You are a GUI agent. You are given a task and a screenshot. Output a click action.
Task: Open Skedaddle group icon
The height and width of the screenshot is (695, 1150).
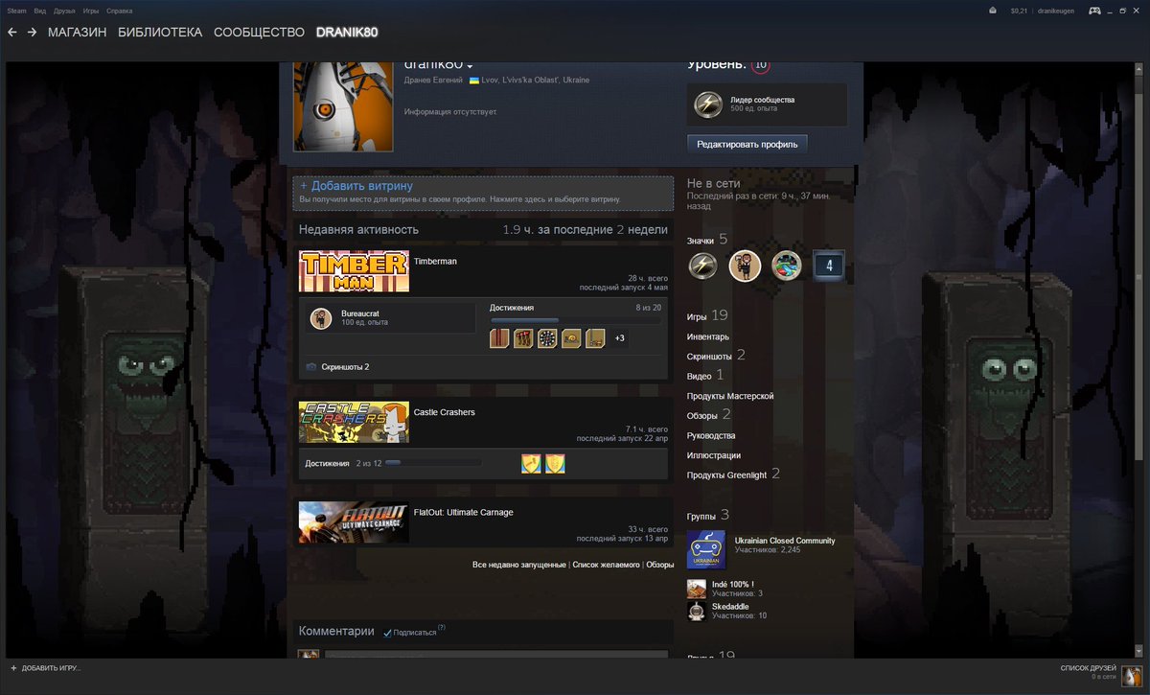[x=697, y=611]
